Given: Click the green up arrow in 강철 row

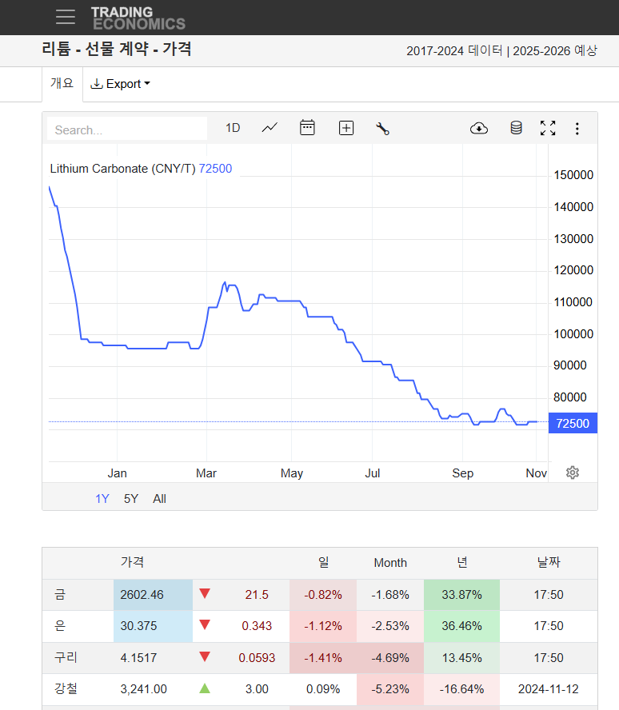Looking at the screenshot, I should [205, 688].
